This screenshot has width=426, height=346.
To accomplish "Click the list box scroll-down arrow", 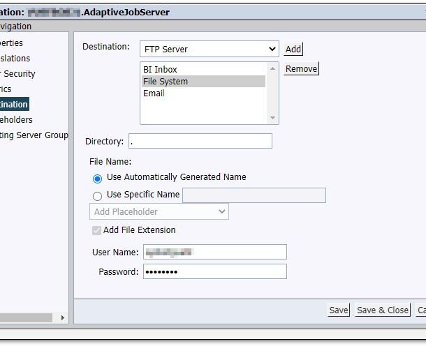I will click(272, 118).
